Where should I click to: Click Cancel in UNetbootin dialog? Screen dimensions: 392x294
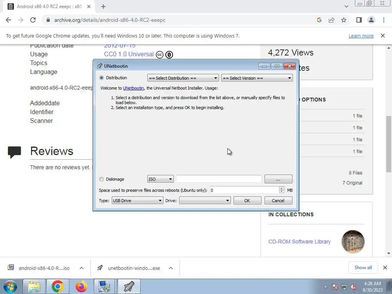point(278,201)
